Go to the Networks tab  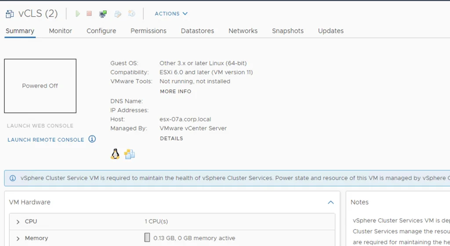(x=243, y=31)
